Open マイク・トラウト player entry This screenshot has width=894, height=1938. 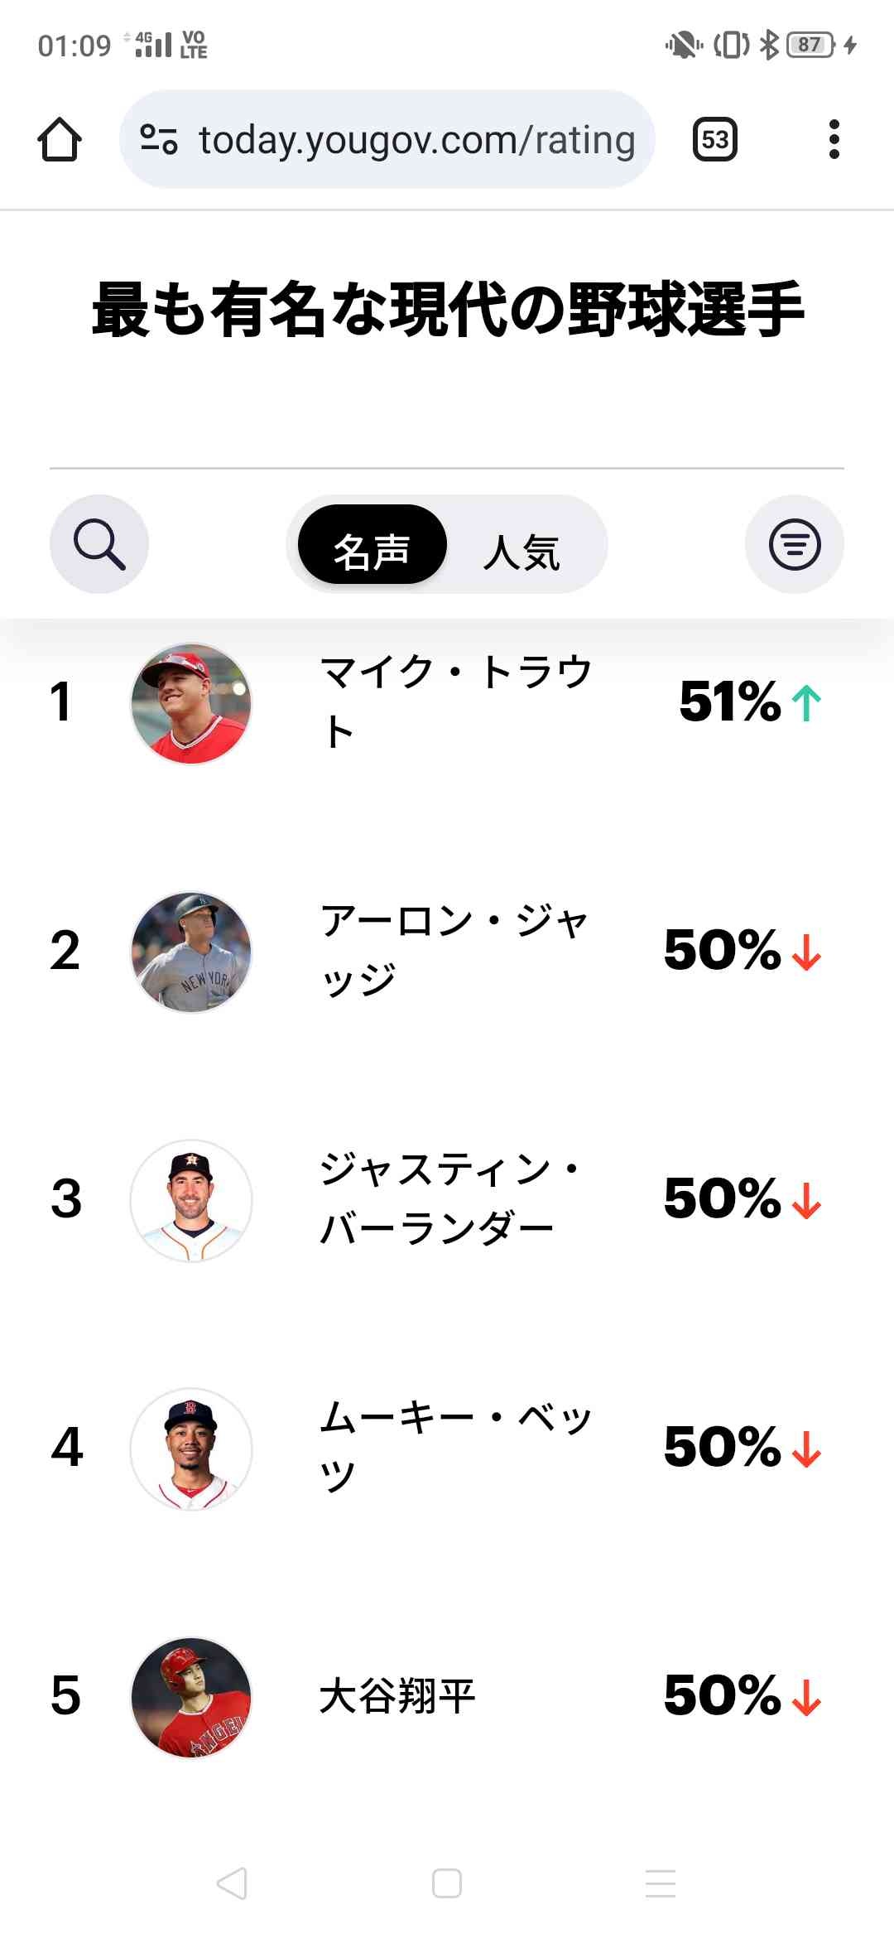tap(455, 701)
